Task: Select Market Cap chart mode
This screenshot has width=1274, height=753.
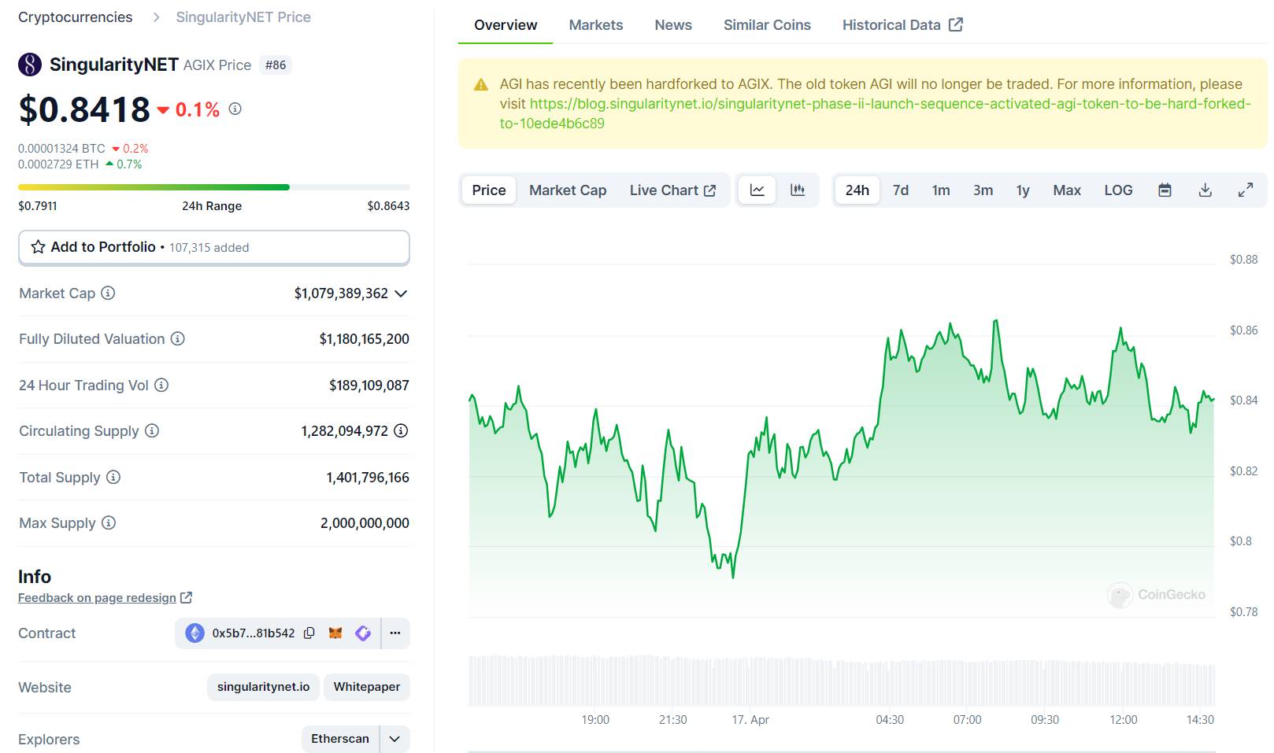Action: 568,190
